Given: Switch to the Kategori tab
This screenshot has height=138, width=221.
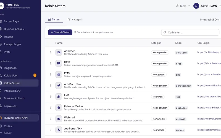Looking at the screenshot, I should point(75,19).
